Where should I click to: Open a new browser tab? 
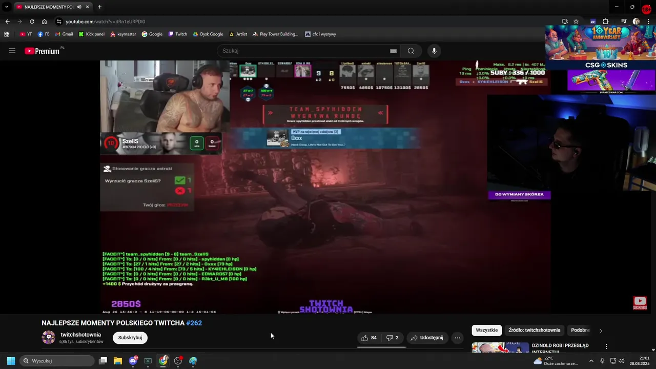coord(99,7)
